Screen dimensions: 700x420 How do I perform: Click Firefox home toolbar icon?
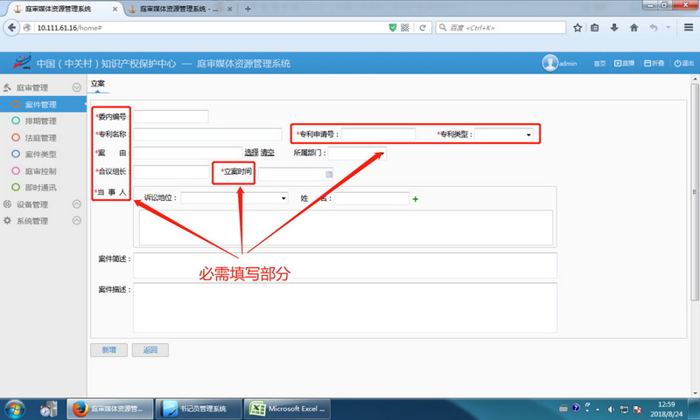coord(633,28)
